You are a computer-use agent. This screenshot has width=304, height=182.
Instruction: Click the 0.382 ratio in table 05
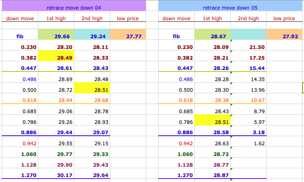pos(185,58)
